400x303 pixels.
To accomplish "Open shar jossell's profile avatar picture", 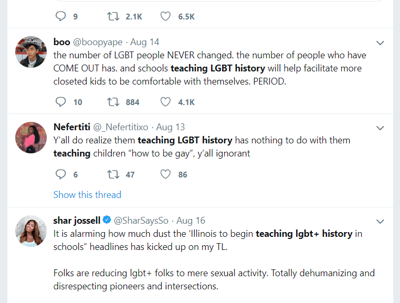I will (x=31, y=230).
